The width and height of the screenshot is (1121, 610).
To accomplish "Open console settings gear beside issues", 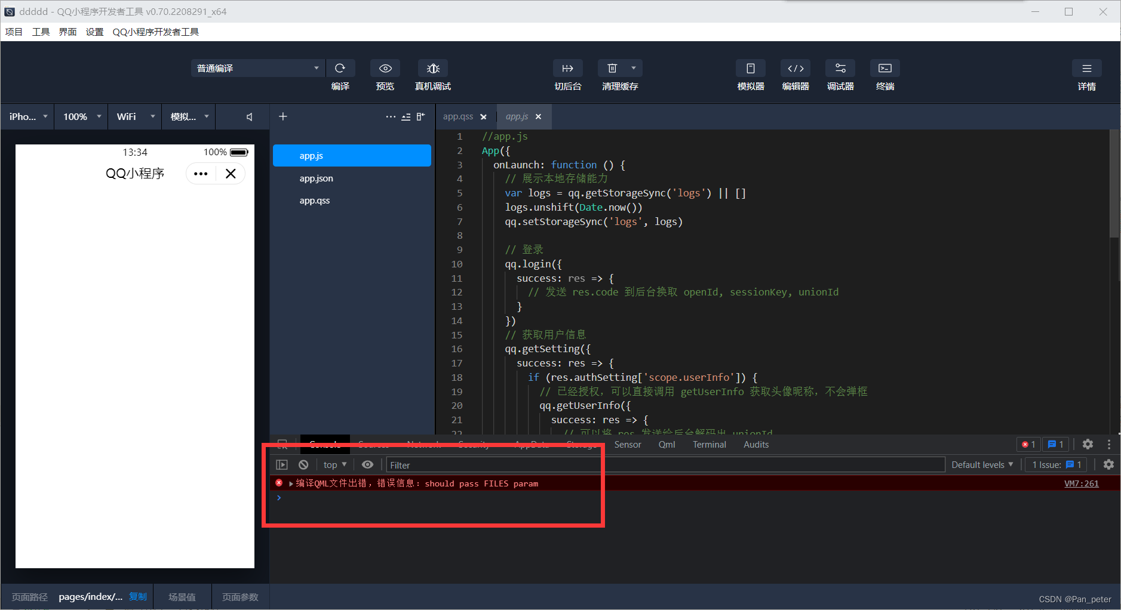I will 1108,464.
